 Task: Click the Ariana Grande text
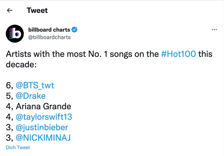pos(43,106)
